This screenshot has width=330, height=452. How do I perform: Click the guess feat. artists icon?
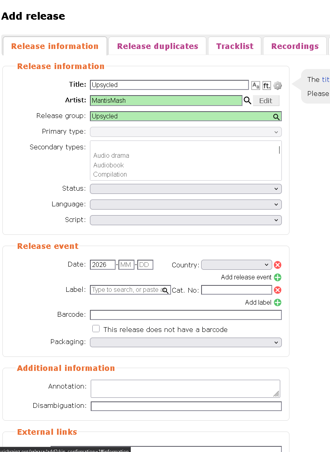(267, 86)
